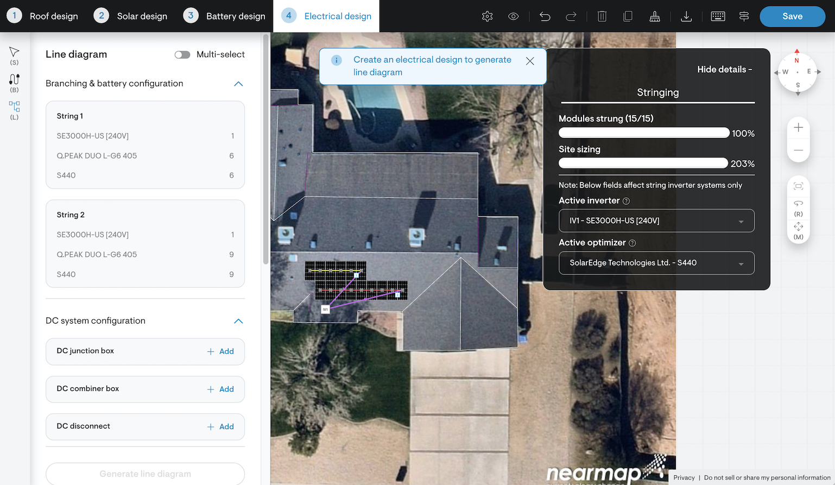This screenshot has width=835, height=485.
Task: Zoom in the map with plus
Action: [x=798, y=128]
